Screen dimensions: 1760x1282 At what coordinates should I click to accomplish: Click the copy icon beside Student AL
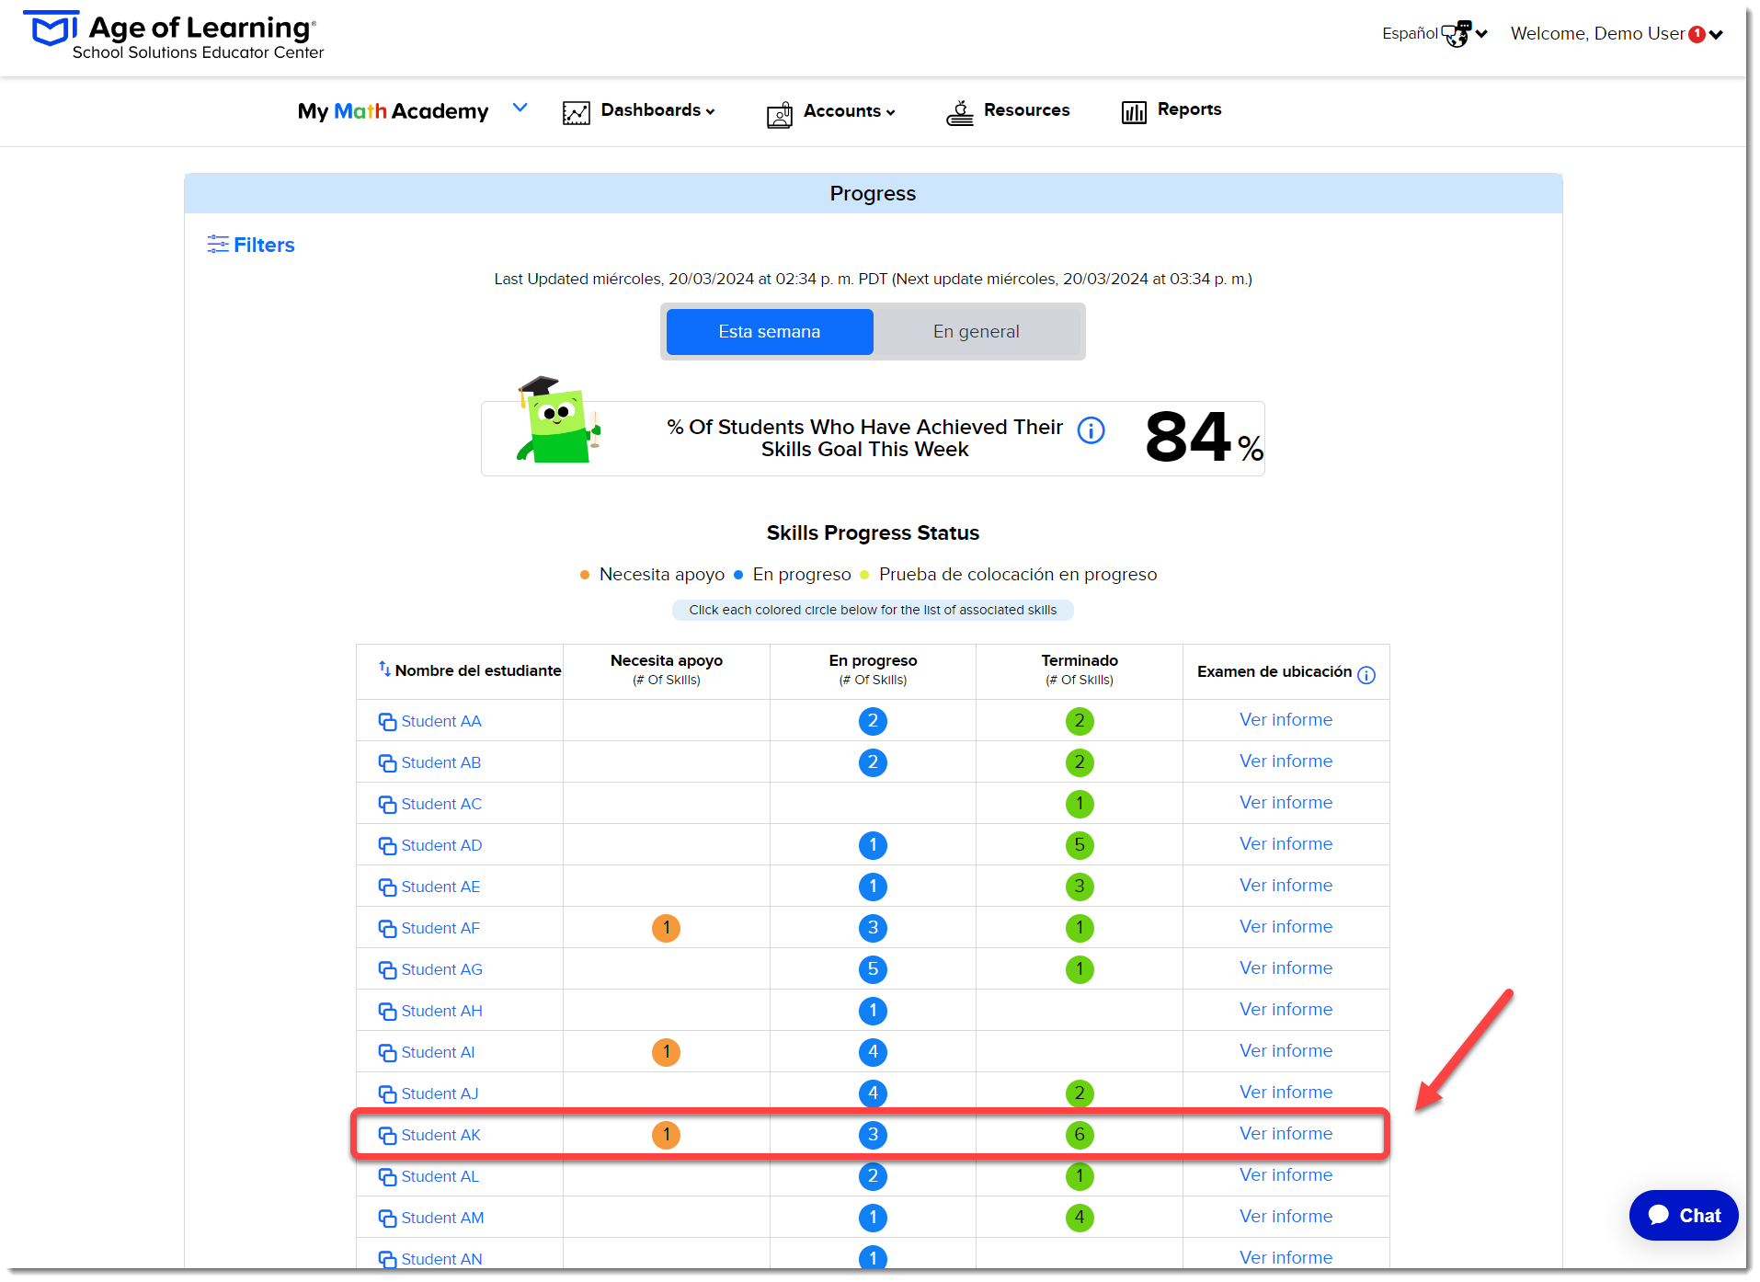pos(387,1177)
